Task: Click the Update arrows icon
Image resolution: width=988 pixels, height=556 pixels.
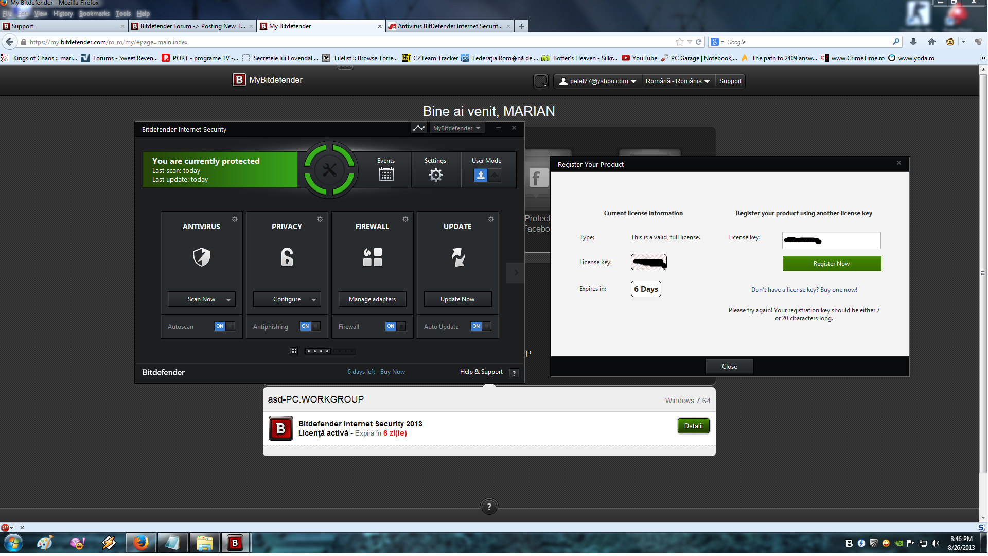Action: click(458, 256)
